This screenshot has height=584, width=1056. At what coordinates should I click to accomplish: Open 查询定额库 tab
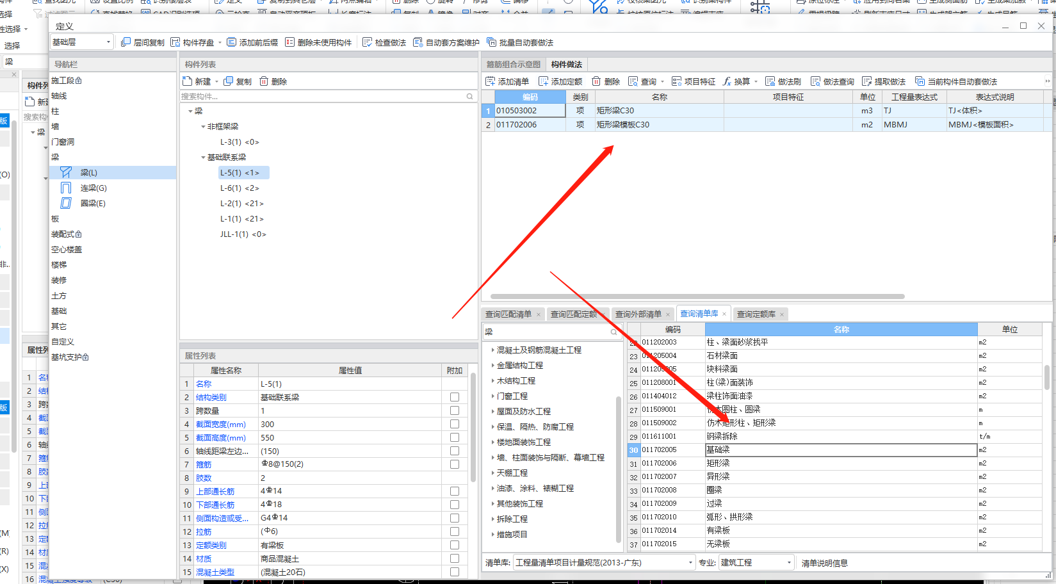756,314
